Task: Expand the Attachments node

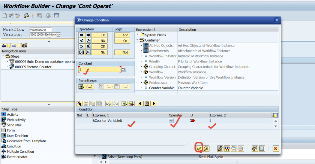Action: [141, 51]
